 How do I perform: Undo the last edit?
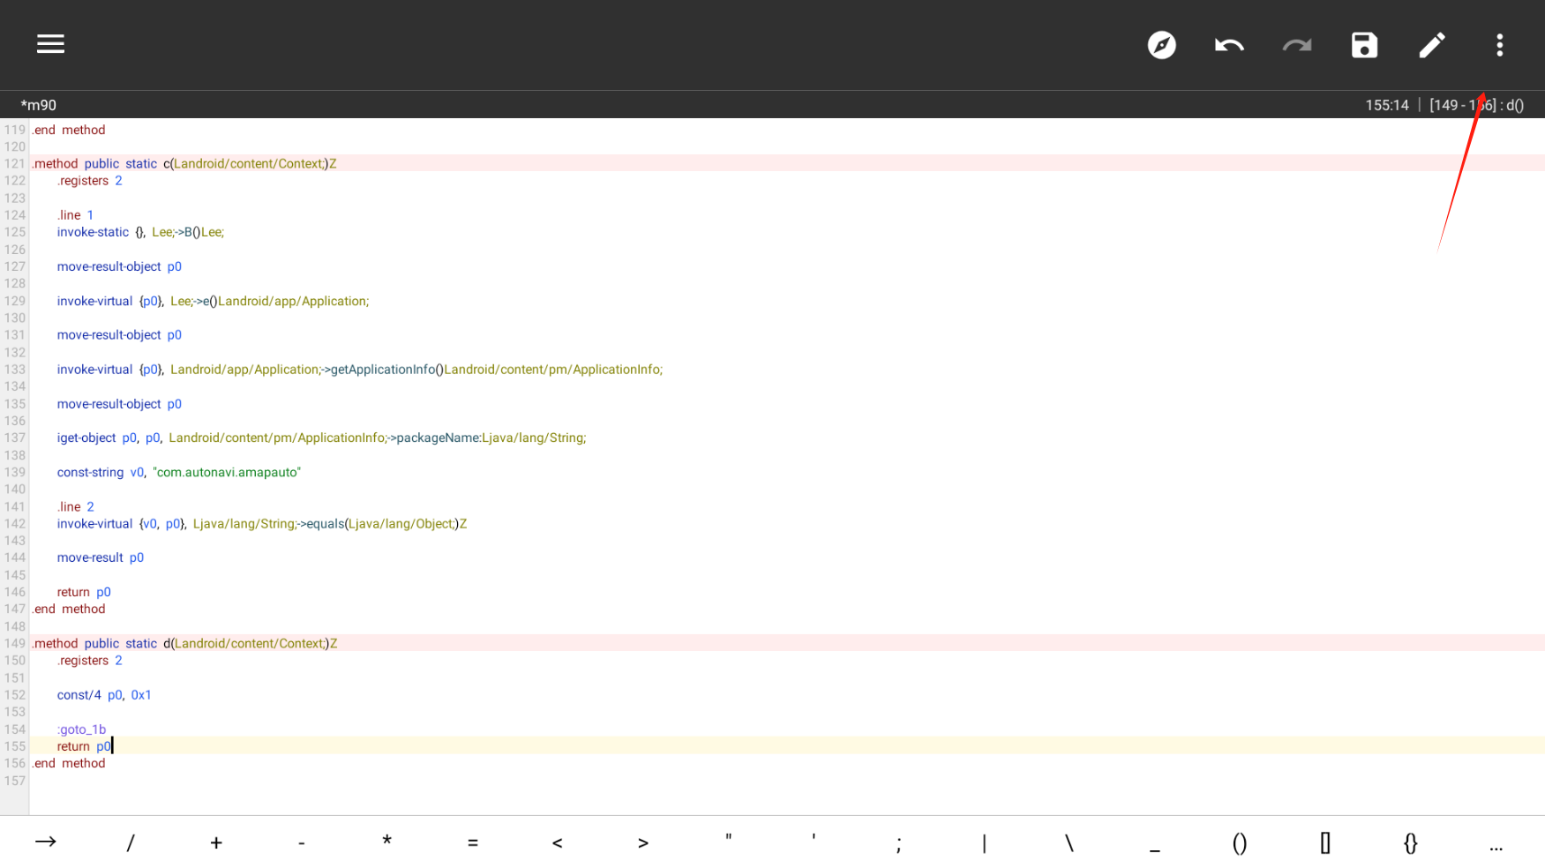(1228, 45)
